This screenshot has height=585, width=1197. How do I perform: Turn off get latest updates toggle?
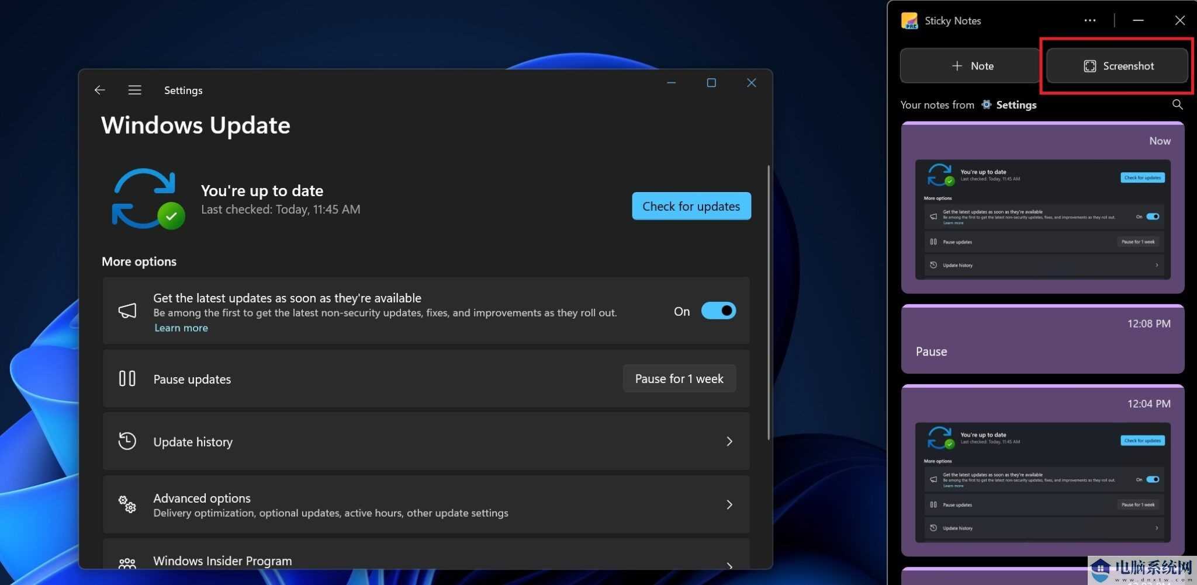point(718,311)
